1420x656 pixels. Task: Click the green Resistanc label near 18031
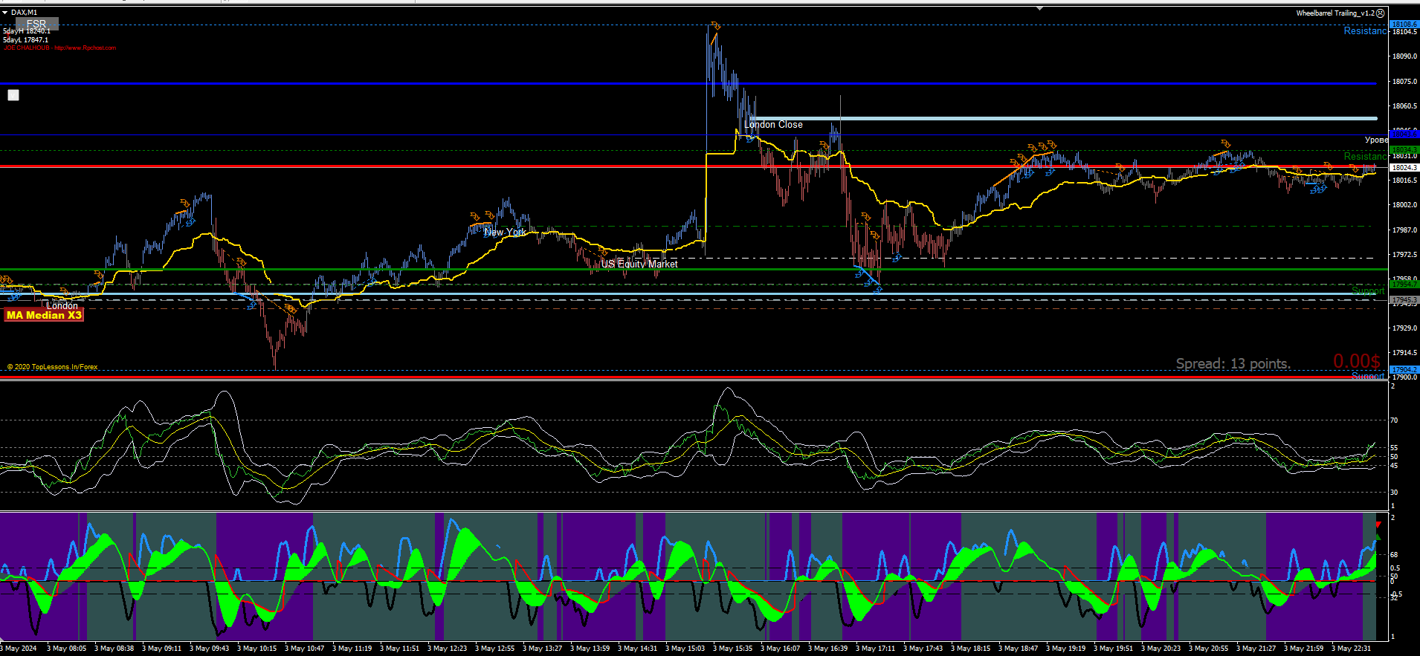click(1365, 156)
